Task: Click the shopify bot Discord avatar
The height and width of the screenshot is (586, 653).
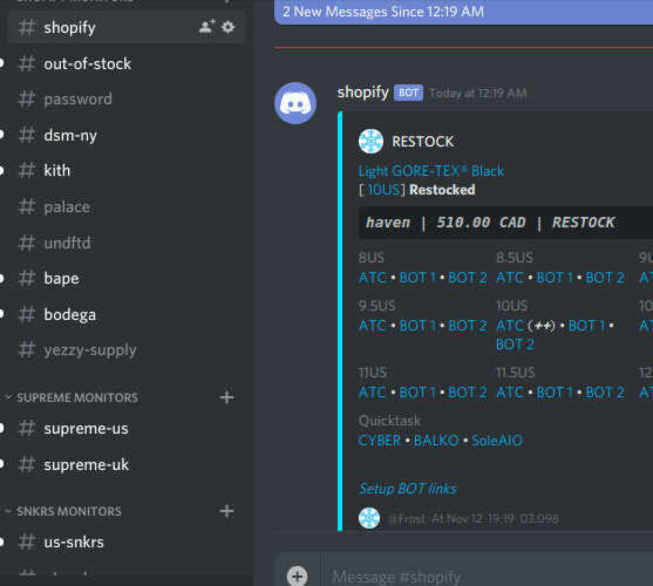Action: coord(295,103)
